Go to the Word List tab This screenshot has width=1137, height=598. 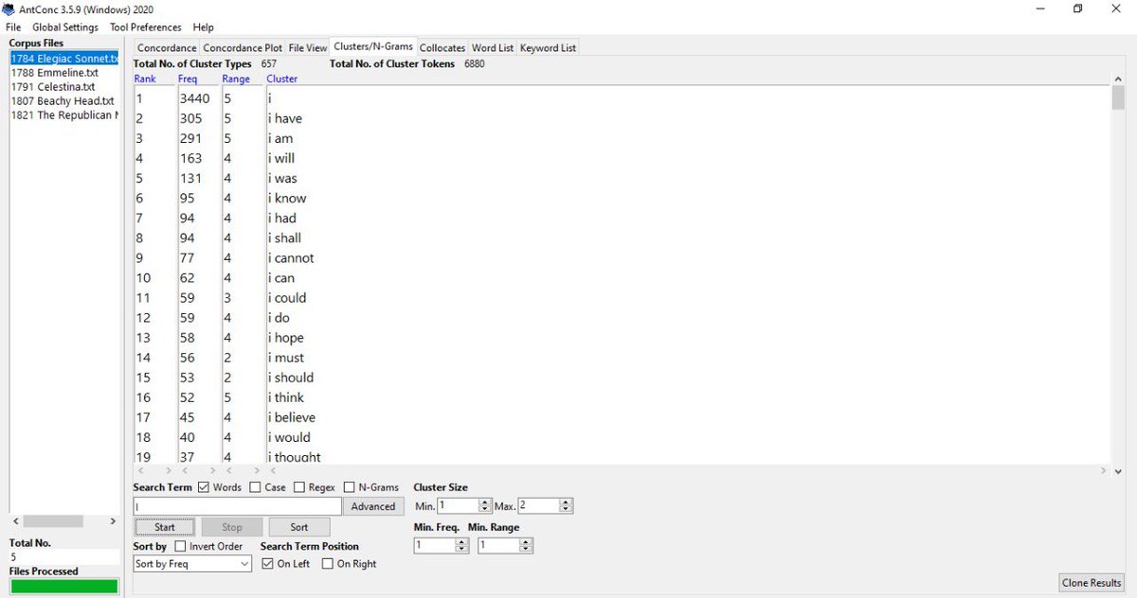[x=493, y=47]
